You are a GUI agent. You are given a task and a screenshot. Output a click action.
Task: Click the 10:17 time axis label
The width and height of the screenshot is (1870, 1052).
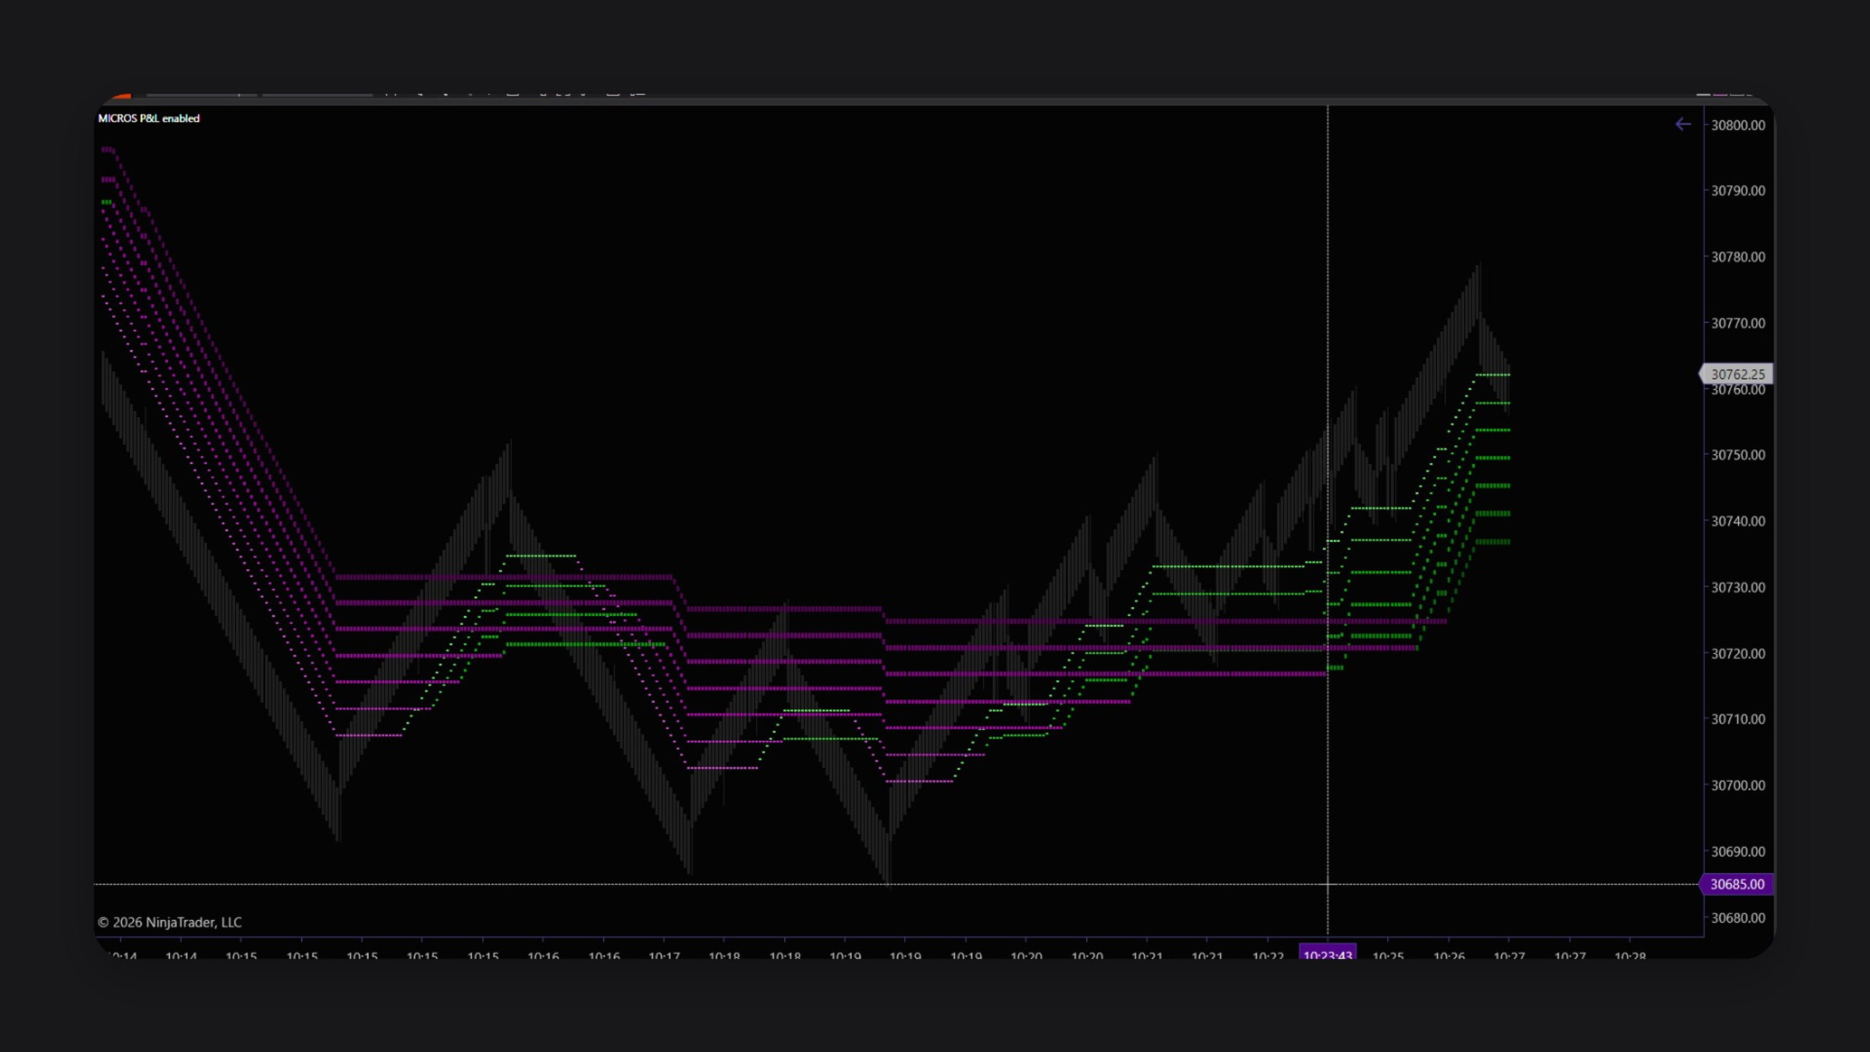coord(664,955)
